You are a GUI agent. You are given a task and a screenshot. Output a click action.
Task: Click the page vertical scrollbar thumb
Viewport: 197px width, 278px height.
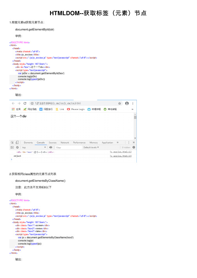click(x=135, y=117)
